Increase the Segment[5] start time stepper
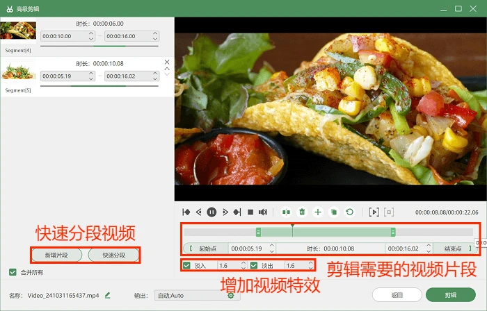The image size is (487, 311). (x=91, y=74)
